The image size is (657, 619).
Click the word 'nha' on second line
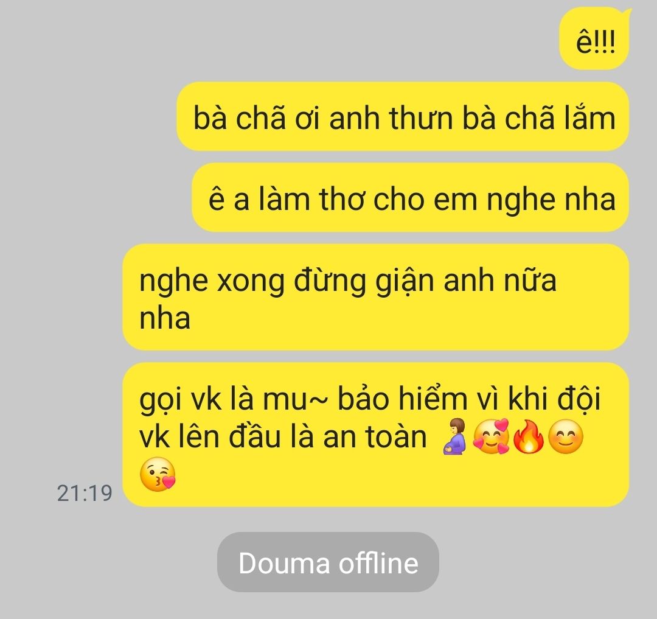pos(165,318)
